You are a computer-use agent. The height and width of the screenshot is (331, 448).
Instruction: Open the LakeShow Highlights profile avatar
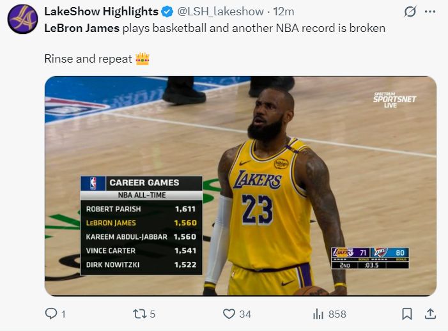click(22, 19)
